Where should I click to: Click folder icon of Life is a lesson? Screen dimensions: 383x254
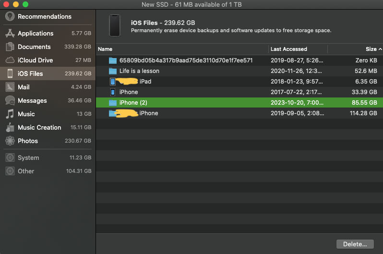113,71
